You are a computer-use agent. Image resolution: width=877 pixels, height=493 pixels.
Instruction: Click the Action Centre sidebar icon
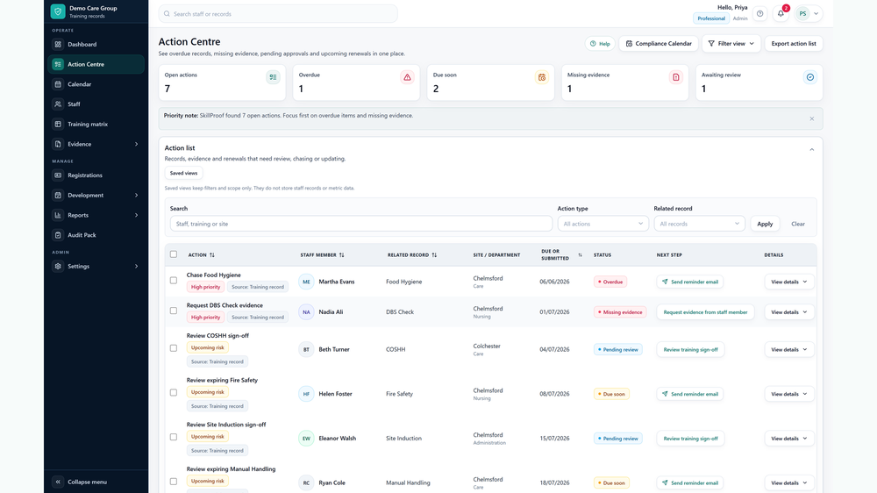[x=58, y=64]
